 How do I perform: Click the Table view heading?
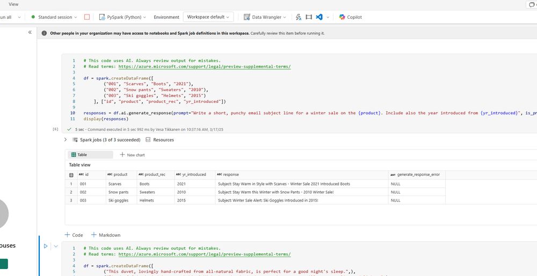[80, 165]
